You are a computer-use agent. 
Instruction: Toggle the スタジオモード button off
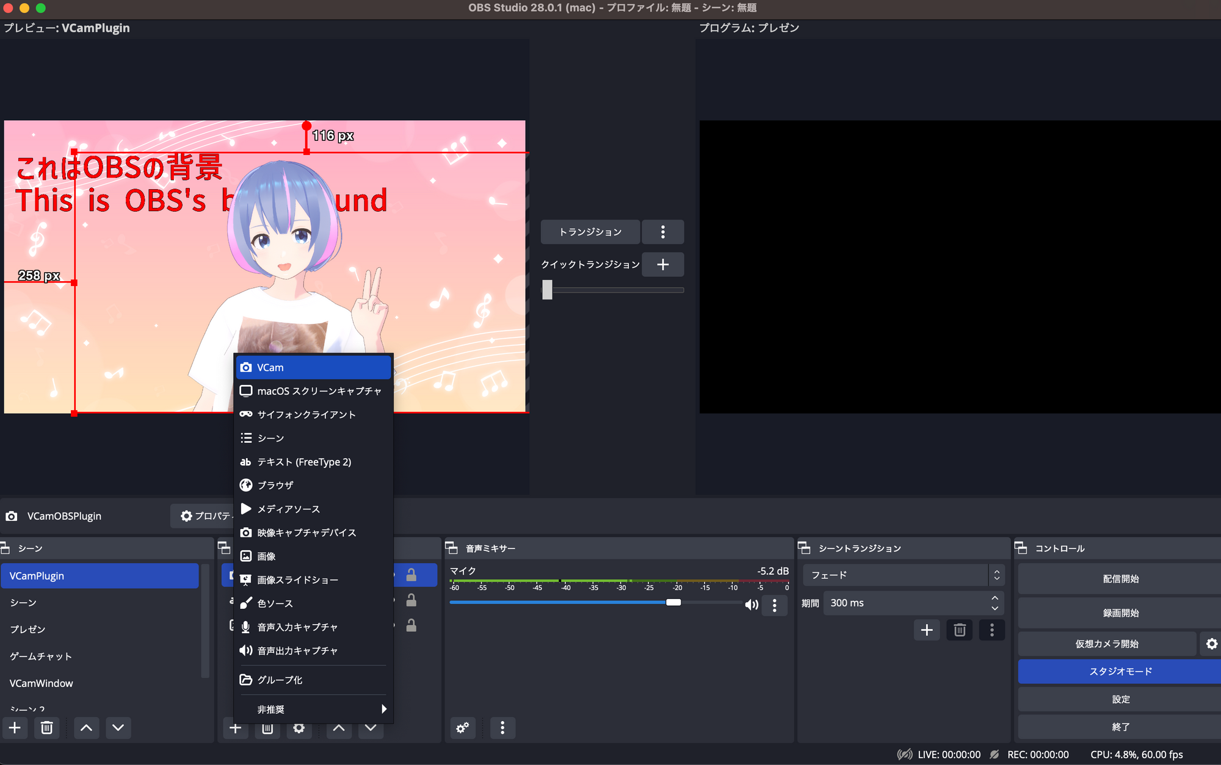[1120, 671]
